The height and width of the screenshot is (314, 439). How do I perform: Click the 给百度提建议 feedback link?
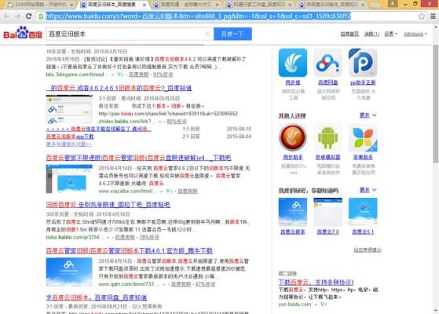[x=368, y=250]
